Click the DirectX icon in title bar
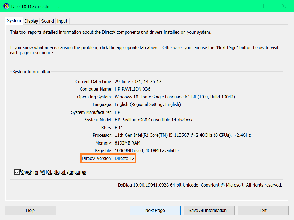Viewport: 294px width, 220px height. tap(6, 6)
